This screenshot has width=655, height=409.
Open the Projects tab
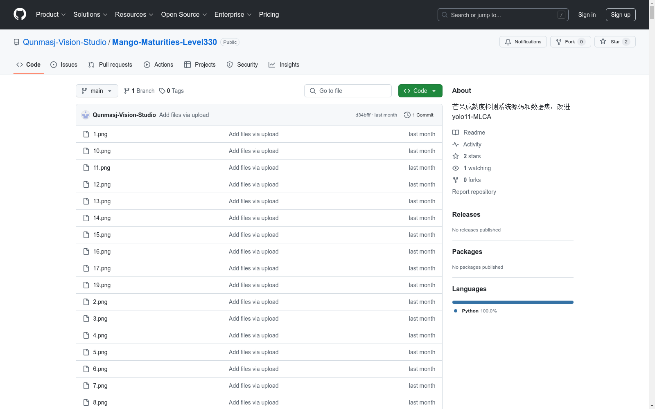pos(200,65)
